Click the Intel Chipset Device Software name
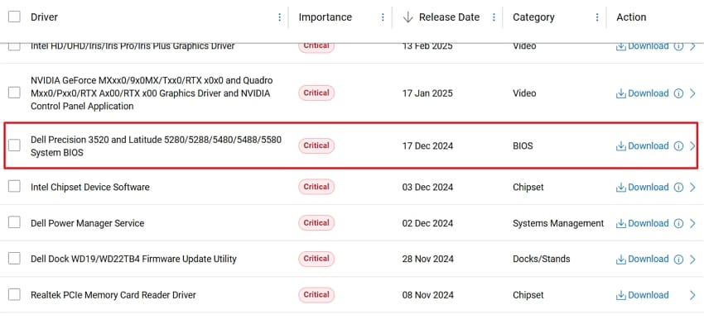This screenshot has width=704, height=324. click(89, 187)
